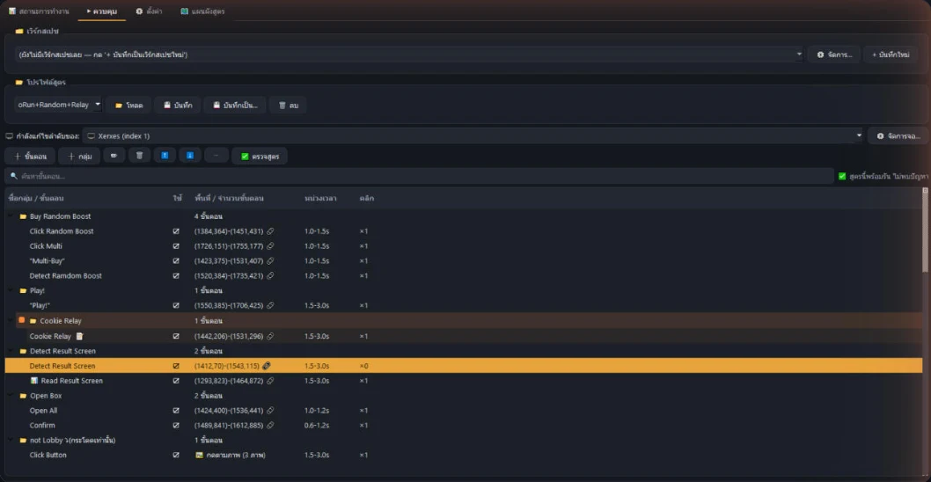The height and width of the screenshot is (482, 931).
Task: Click the dash toolbar button before ตรวจสูตร
Action: pyautogui.click(x=216, y=156)
